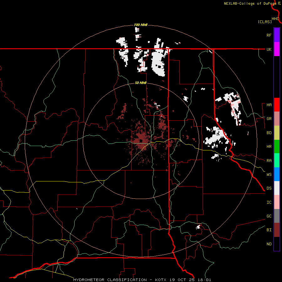Image resolution: width=282 pixels, height=282 pixels.
Task: Click the IC legend label
Action: coord(269,202)
